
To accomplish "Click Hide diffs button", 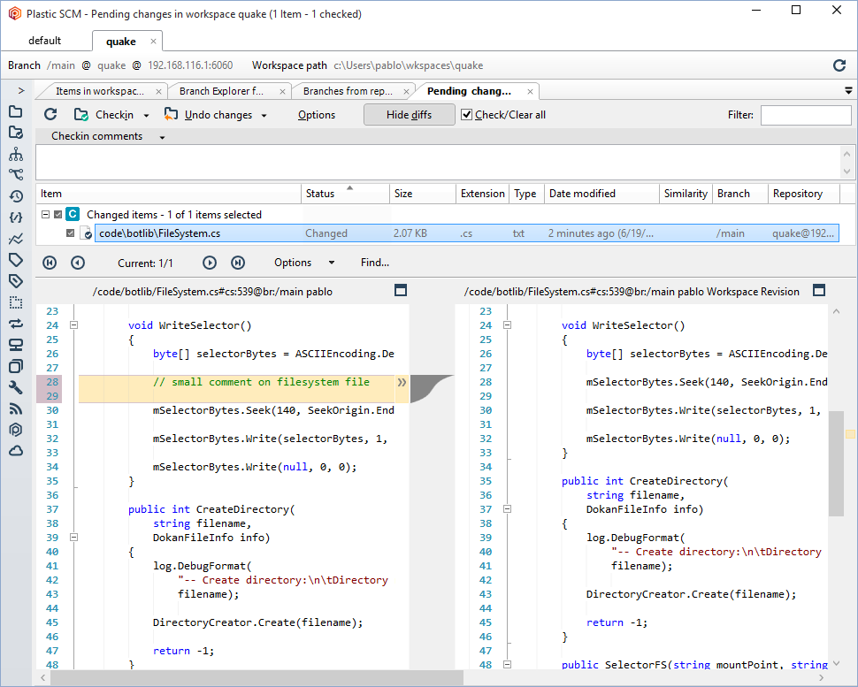I will [409, 115].
